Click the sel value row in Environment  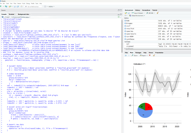coord(157,44)
